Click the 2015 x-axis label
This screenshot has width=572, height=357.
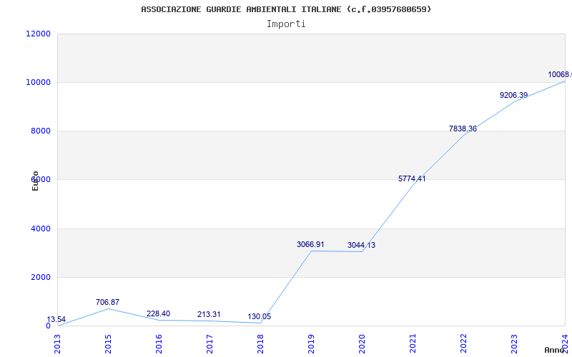point(108,343)
